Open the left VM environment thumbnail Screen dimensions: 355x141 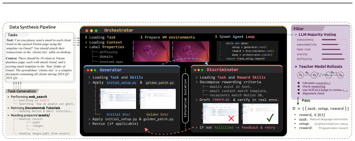click(151, 51)
